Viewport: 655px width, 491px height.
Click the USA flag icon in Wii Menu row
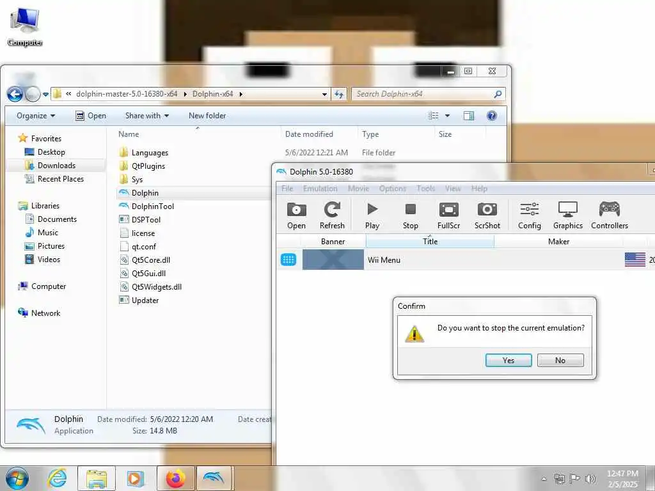[x=635, y=260]
